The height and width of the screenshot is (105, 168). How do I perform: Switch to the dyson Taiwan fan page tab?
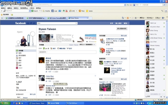(57, 18)
